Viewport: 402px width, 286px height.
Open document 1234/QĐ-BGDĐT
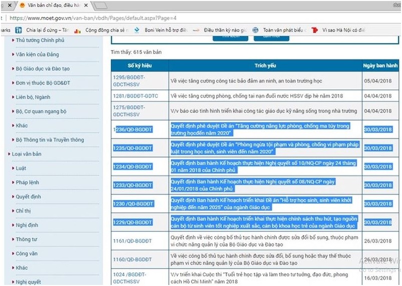click(x=132, y=167)
